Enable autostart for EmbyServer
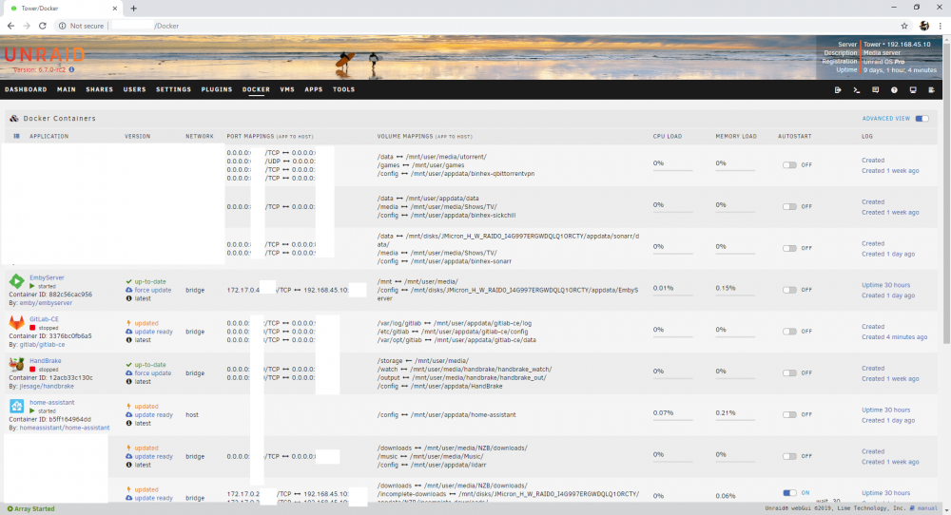The width and height of the screenshot is (951, 515). click(x=789, y=290)
